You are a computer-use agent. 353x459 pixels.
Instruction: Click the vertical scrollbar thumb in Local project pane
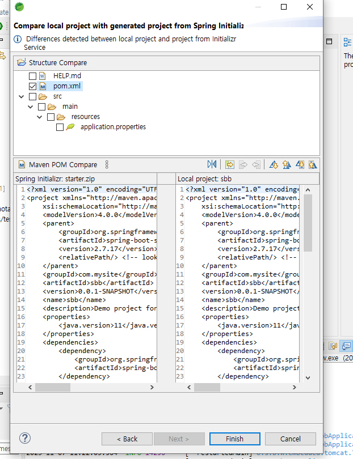[x=308, y=223]
